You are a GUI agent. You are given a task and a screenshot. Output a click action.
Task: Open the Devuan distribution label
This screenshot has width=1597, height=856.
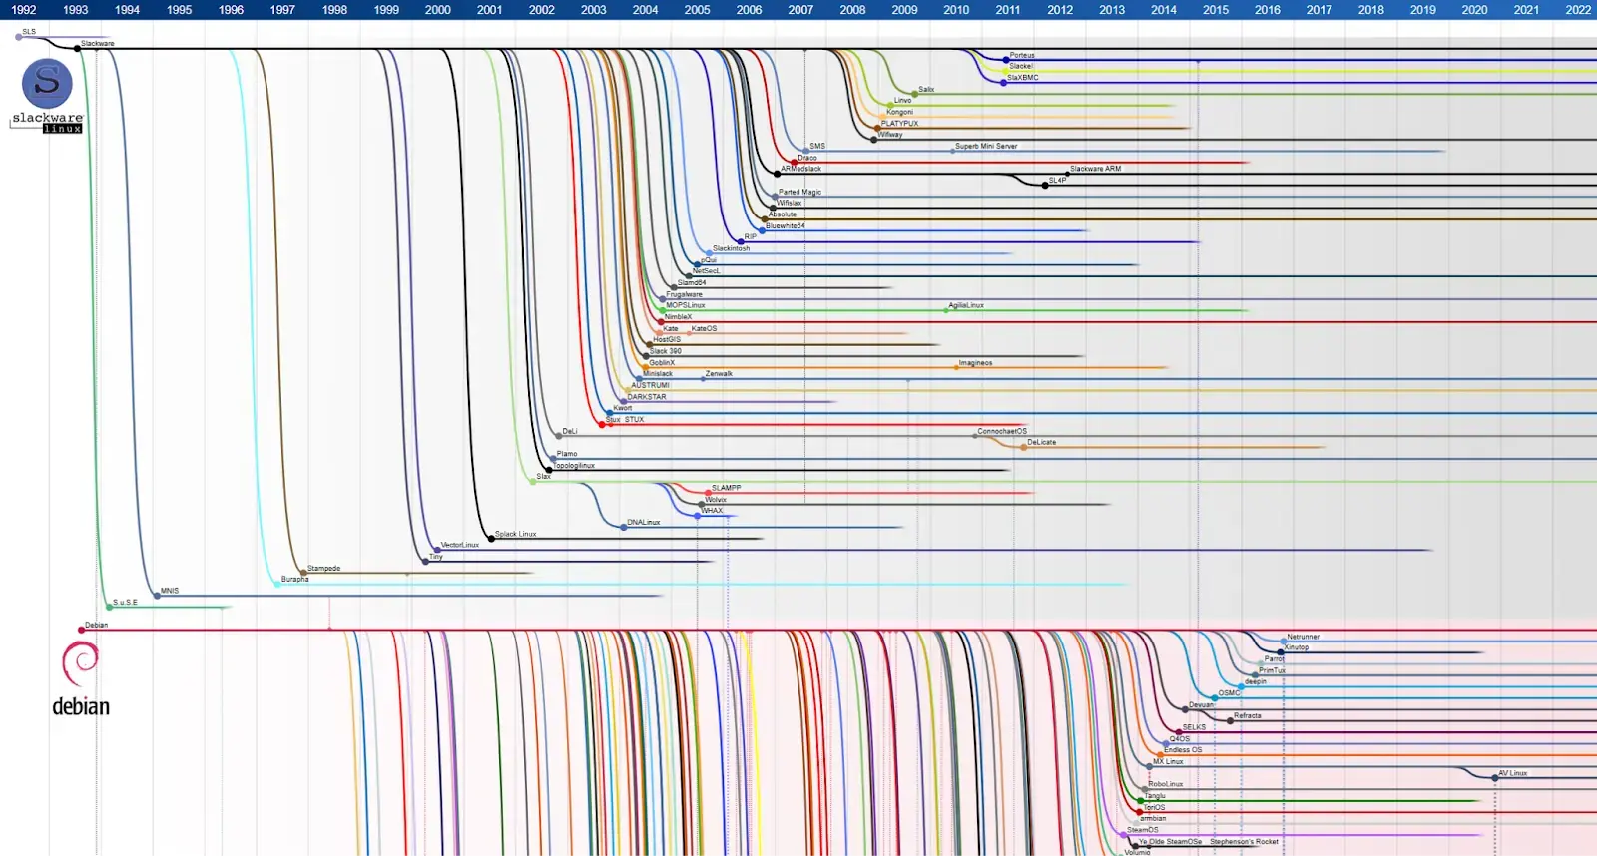[1201, 705]
